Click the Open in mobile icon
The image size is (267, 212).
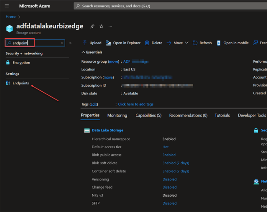[x=219, y=43]
